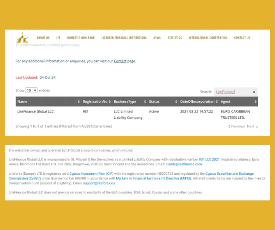Click support@liteforex.eu email link

tap(99, 183)
